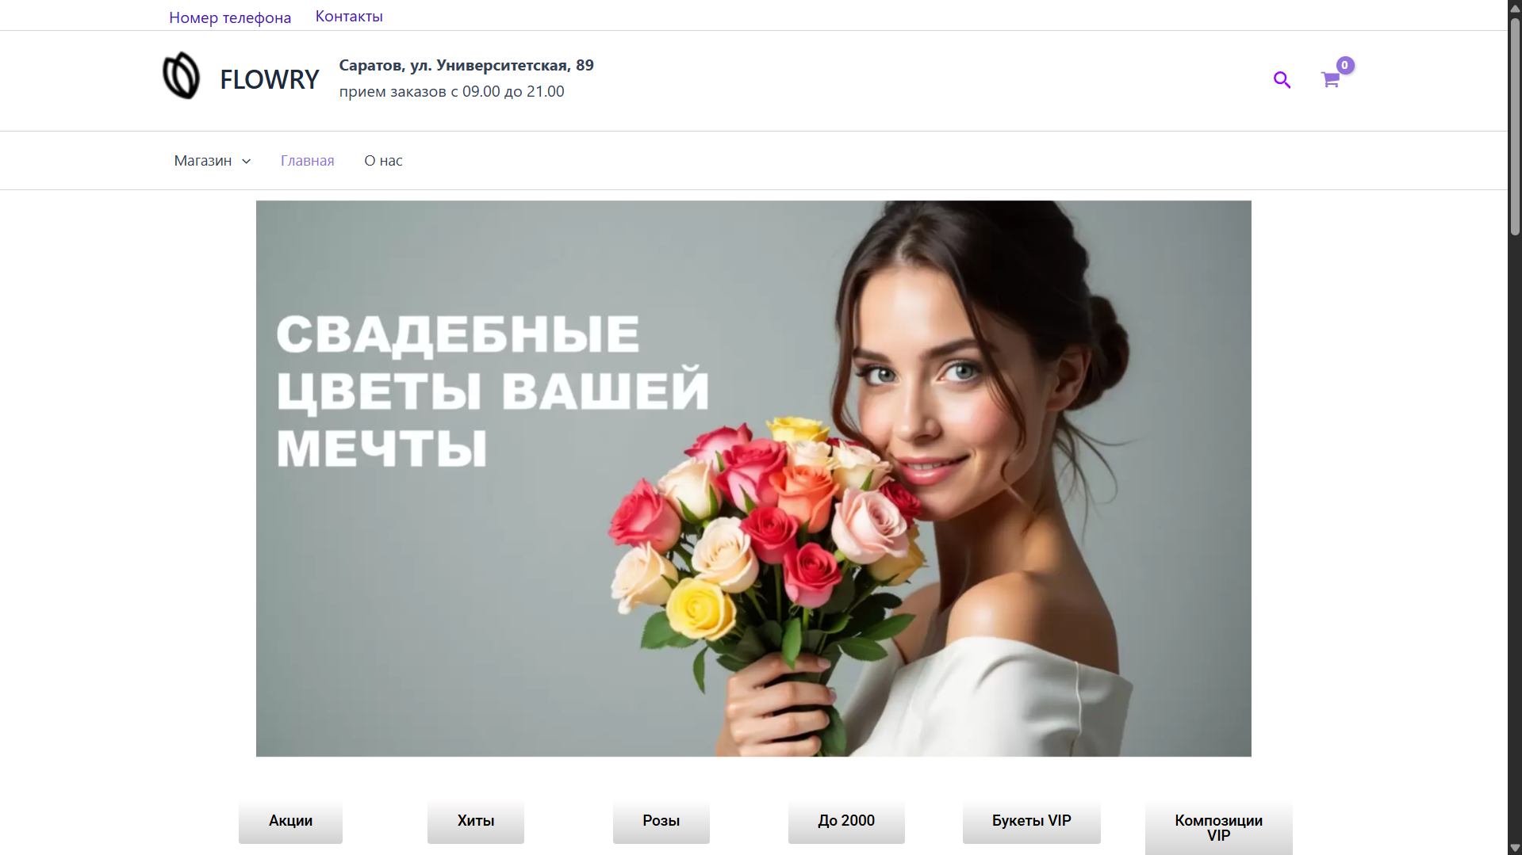Click the scrollbar down arrow
The width and height of the screenshot is (1522, 855).
(x=1515, y=847)
